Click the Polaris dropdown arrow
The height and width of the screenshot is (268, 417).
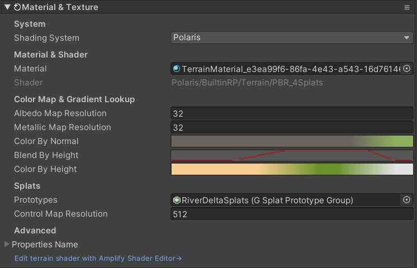[x=406, y=38]
